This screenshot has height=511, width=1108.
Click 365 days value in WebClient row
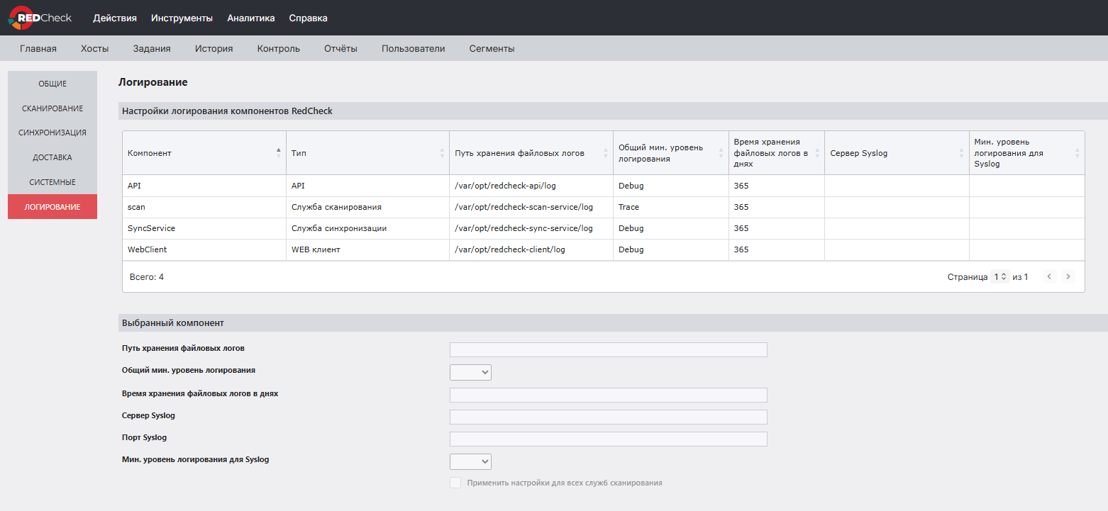(x=777, y=249)
